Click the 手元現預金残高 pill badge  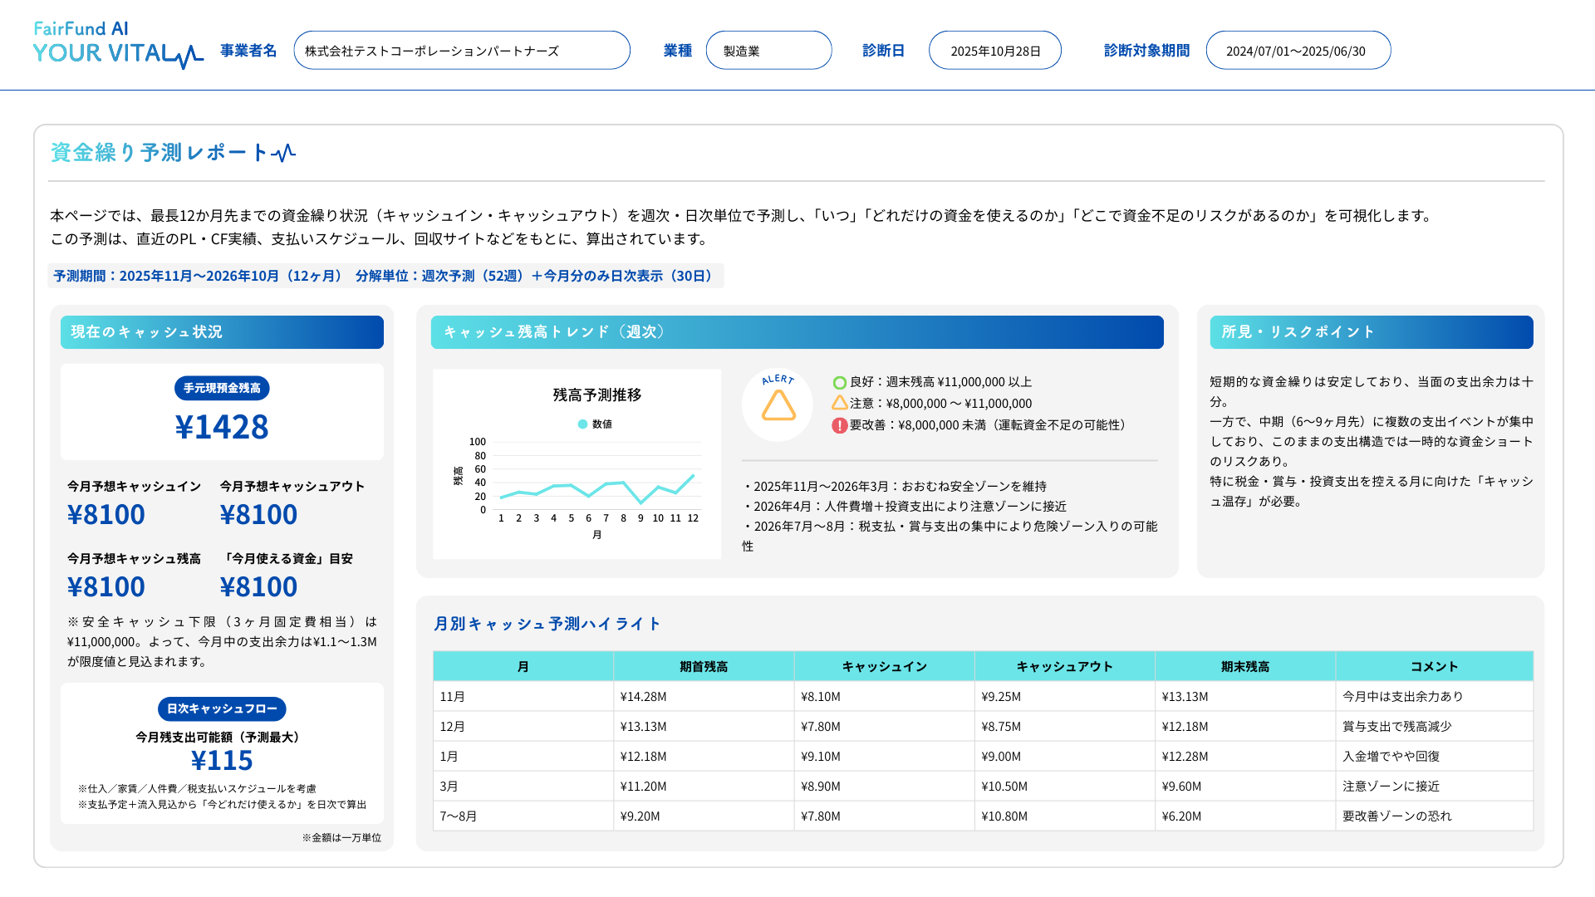tap(222, 388)
